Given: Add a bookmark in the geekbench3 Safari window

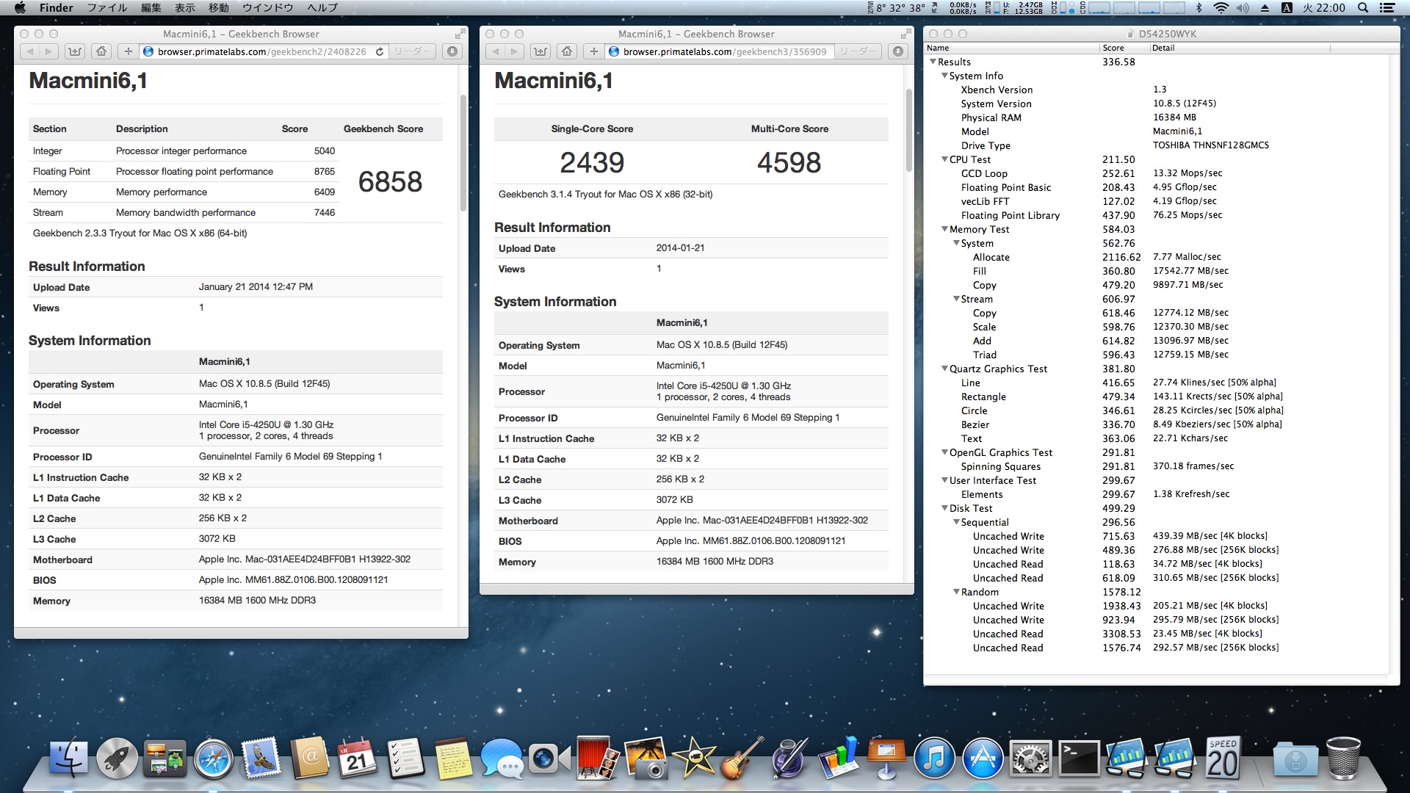Looking at the screenshot, I should 593,51.
